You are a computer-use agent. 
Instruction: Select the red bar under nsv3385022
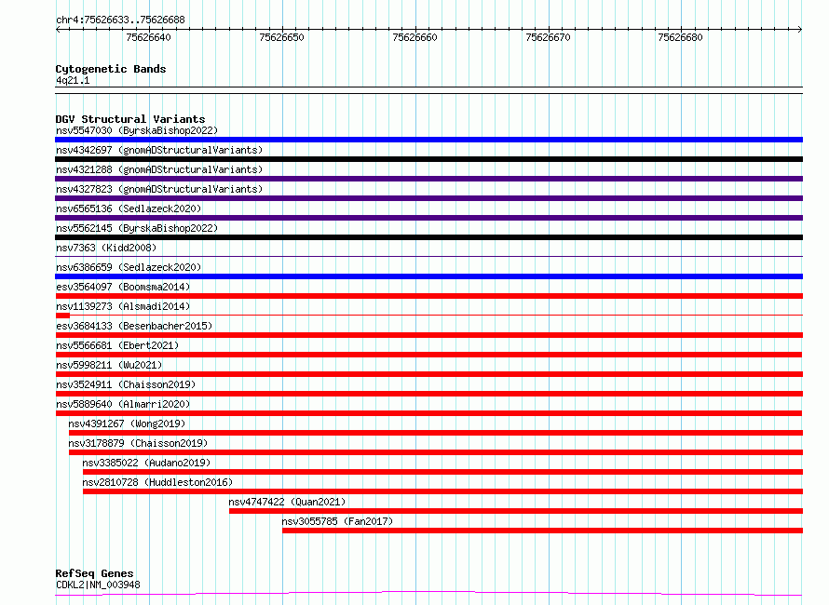[443, 472]
